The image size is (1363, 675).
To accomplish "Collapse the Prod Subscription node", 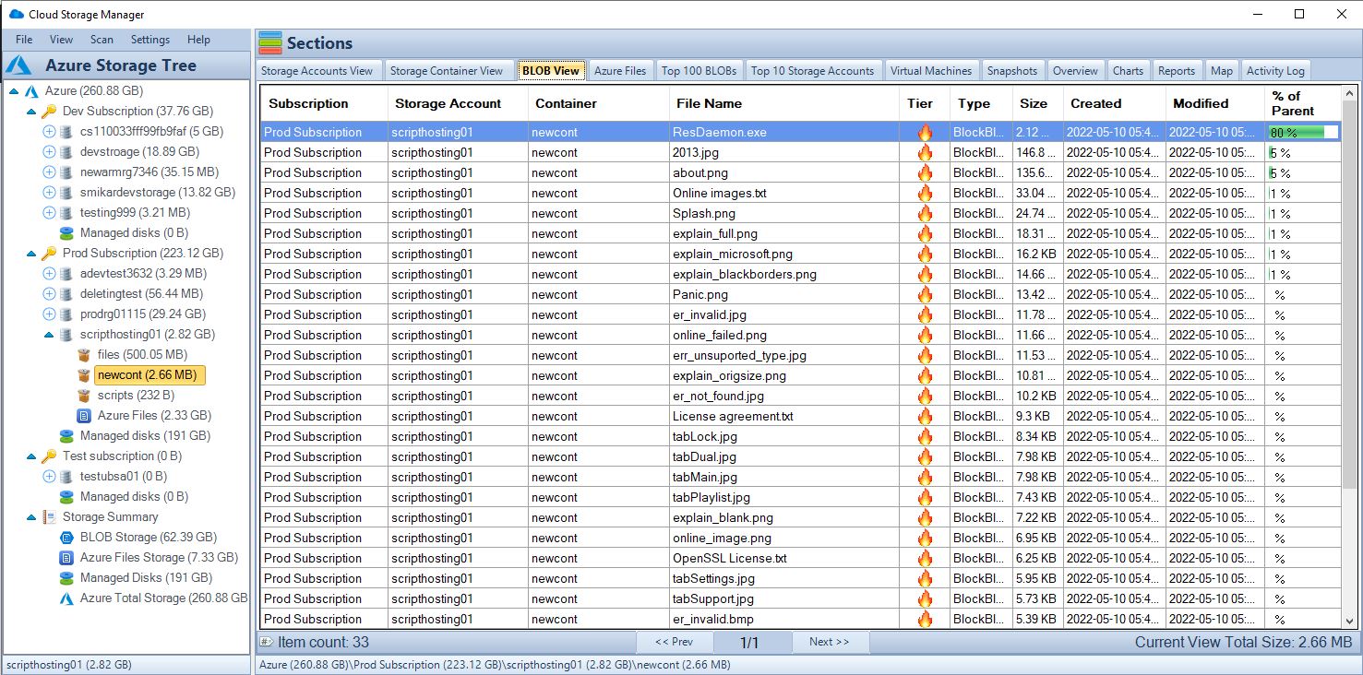I will point(31,254).
